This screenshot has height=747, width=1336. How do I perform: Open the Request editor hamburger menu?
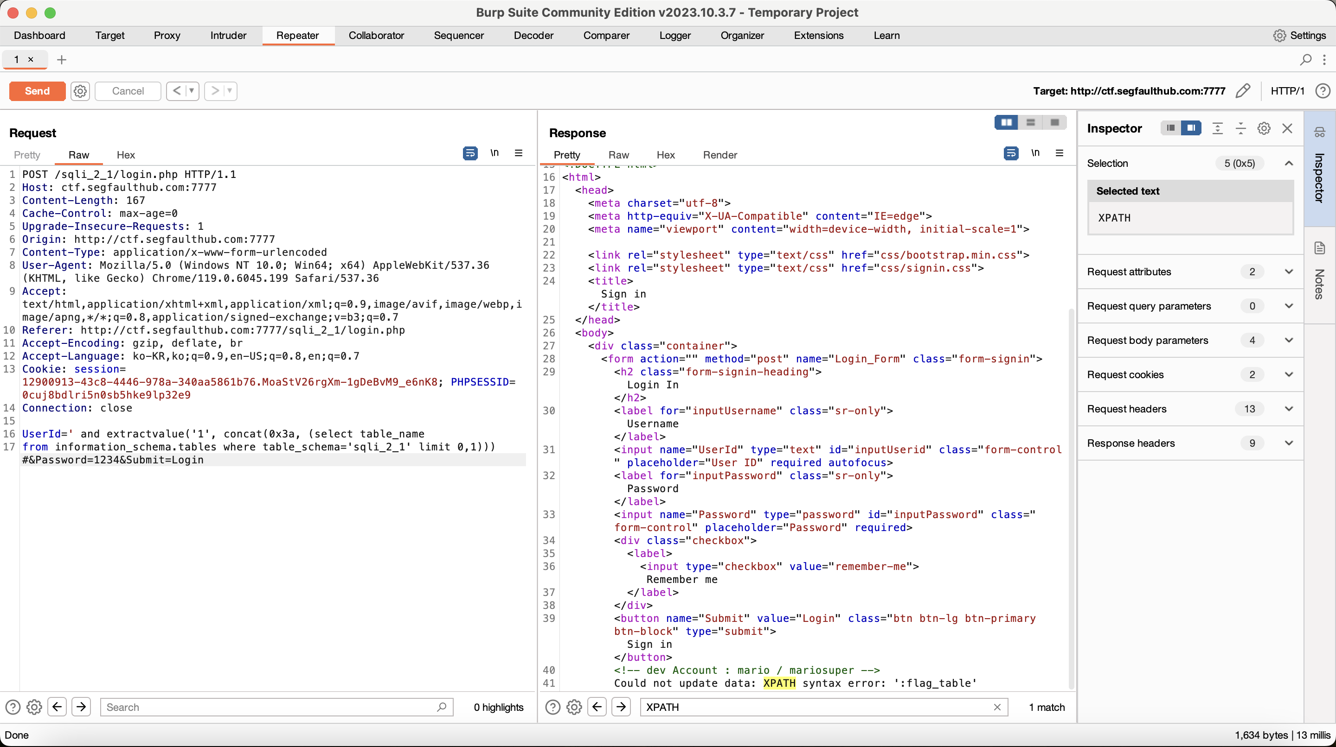pyautogui.click(x=519, y=153)
